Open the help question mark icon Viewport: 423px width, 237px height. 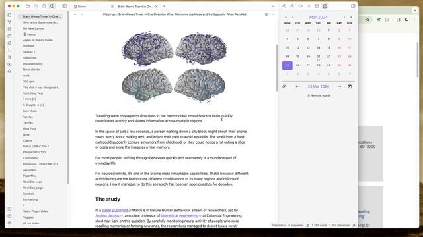9,216
